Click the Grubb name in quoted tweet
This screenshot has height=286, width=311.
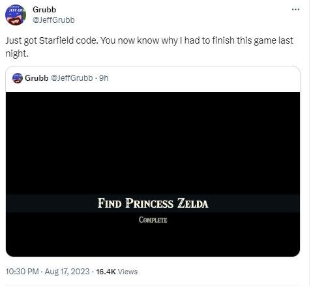[37, 78]
